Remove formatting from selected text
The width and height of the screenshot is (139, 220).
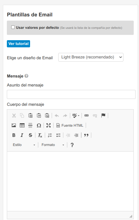(x=40, y=135)
